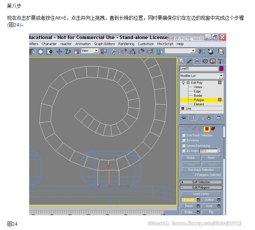Open the MAXScript menu
This screenshot has height=230, width=255.
click(165, 44)
